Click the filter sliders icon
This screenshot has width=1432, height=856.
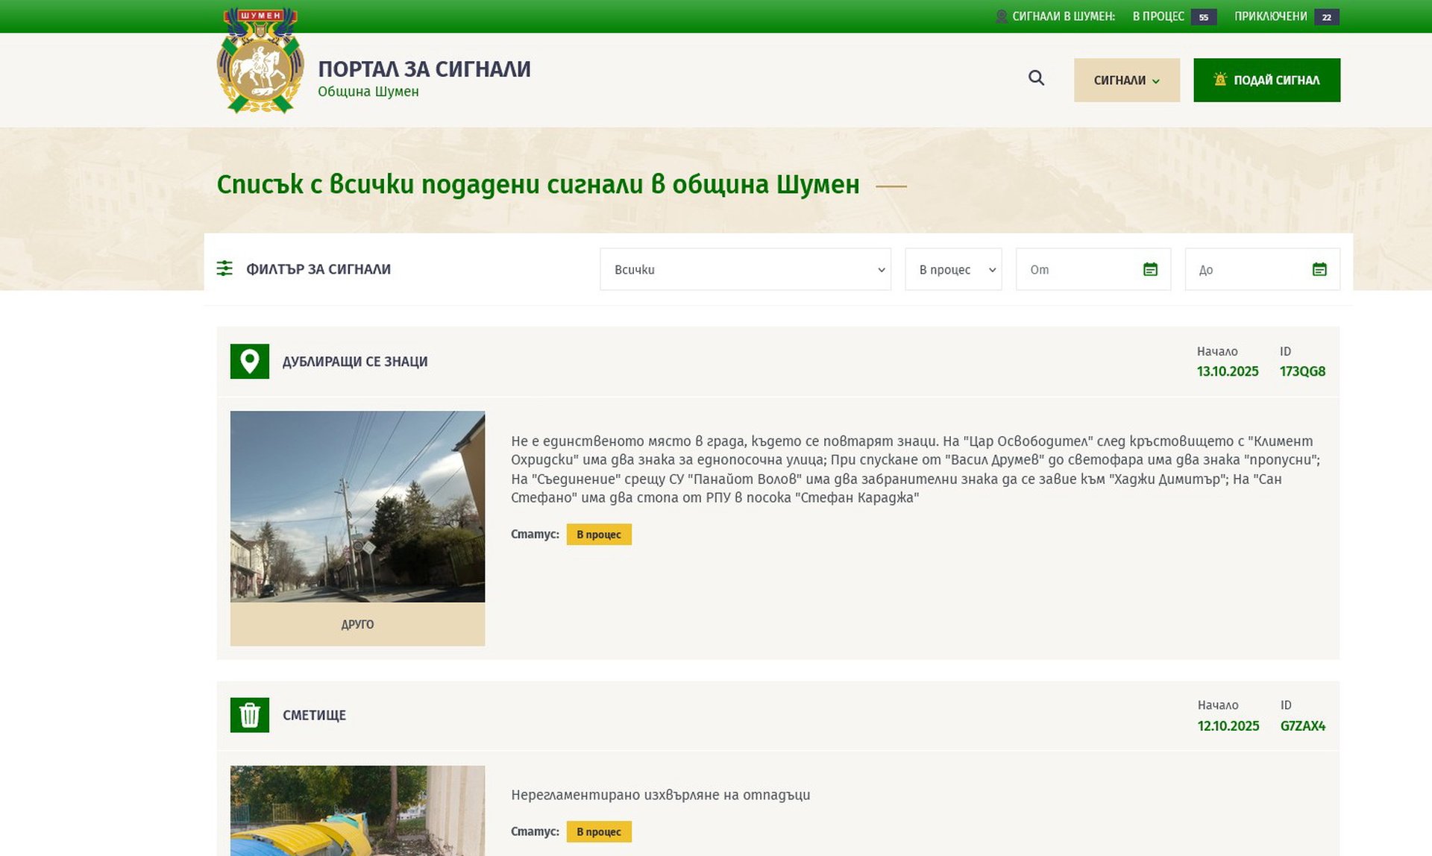224,268
